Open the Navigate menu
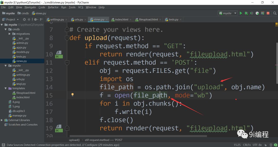 pyautogui.click(x=30, y=7)
